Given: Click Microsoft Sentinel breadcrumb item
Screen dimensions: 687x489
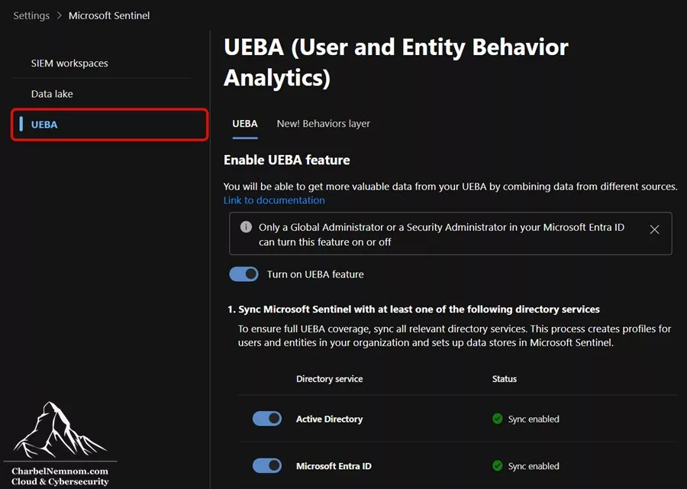Looking at the screenshot, I should tap(109, 15).
